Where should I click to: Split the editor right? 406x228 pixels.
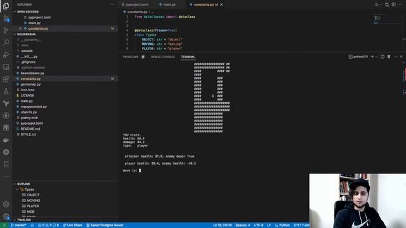[x=393, y=4]
